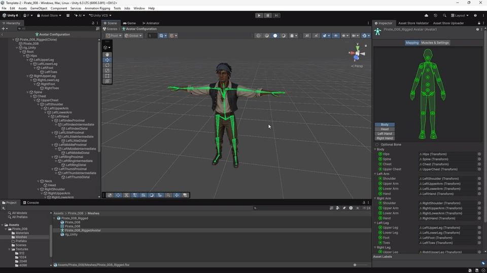Select the Move tool in scene toolbar
The width and height of the screenshot is (487, 273).
click(x=107, y=60)
